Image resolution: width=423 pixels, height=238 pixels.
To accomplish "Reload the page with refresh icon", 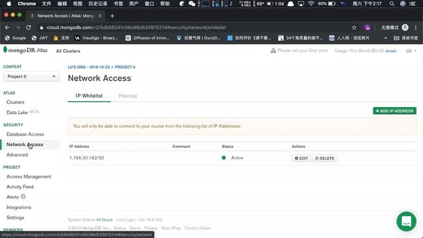I will (28, 28).
